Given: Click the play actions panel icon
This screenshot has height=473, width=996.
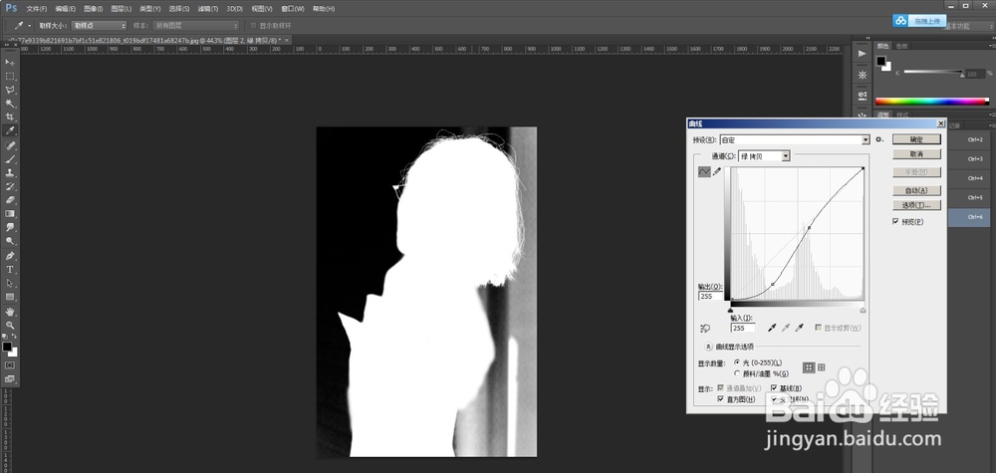Looking at the screenshot, I should [862, 54].
